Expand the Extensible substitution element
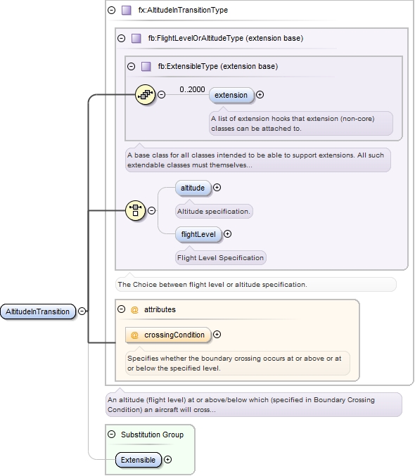 click(167, 460)
